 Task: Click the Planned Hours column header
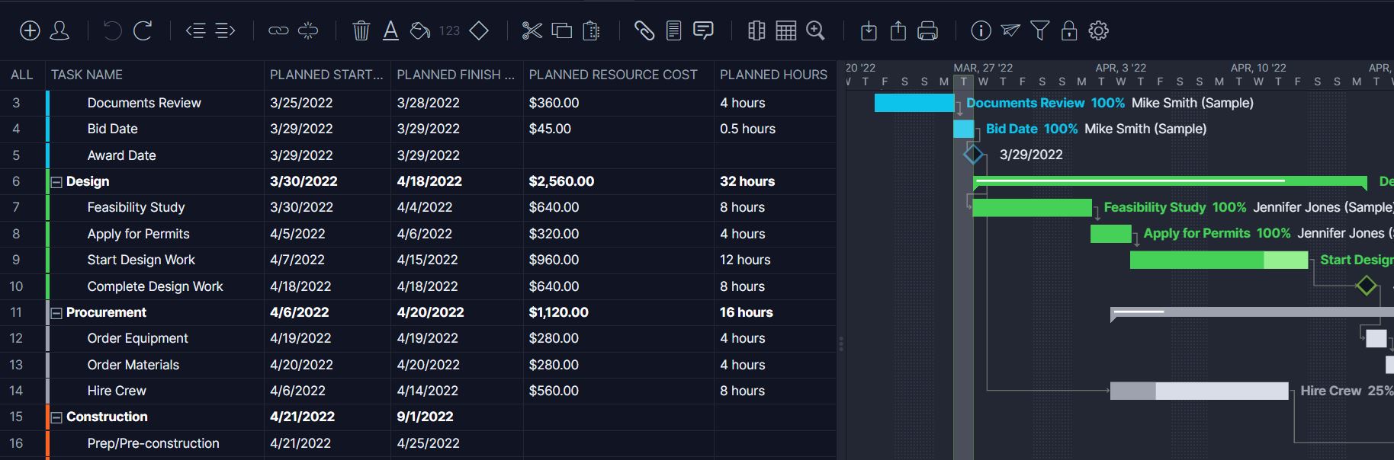coord(773,75)
